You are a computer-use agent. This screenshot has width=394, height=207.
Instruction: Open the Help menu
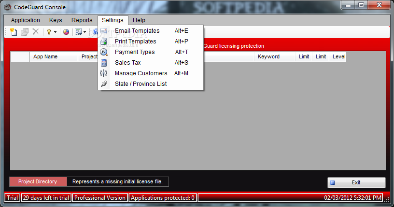pyautogui.click(x=139, y=20)
